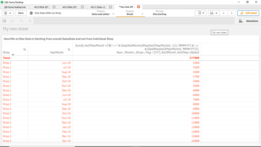Select Oct-18 for Shop 3

click(66, 113)
